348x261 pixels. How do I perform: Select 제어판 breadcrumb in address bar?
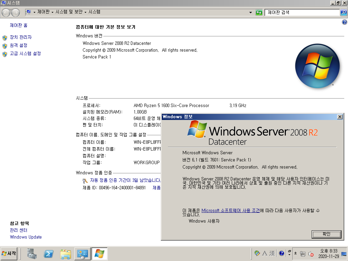coord(43,12)
